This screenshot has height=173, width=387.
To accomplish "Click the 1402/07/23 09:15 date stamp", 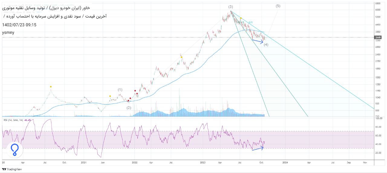I will pos(19,25).
